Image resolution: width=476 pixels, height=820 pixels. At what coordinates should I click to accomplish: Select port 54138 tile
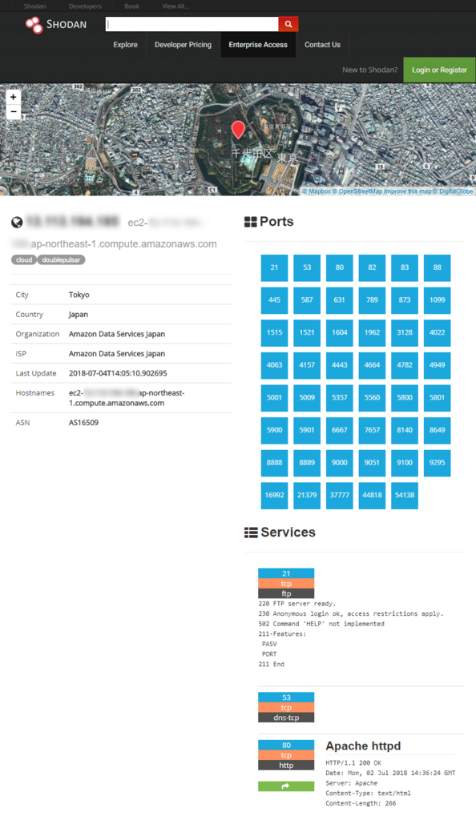405,495
